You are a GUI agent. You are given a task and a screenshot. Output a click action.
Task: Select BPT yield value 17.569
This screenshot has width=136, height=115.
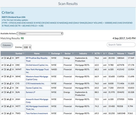coord(131,58)
